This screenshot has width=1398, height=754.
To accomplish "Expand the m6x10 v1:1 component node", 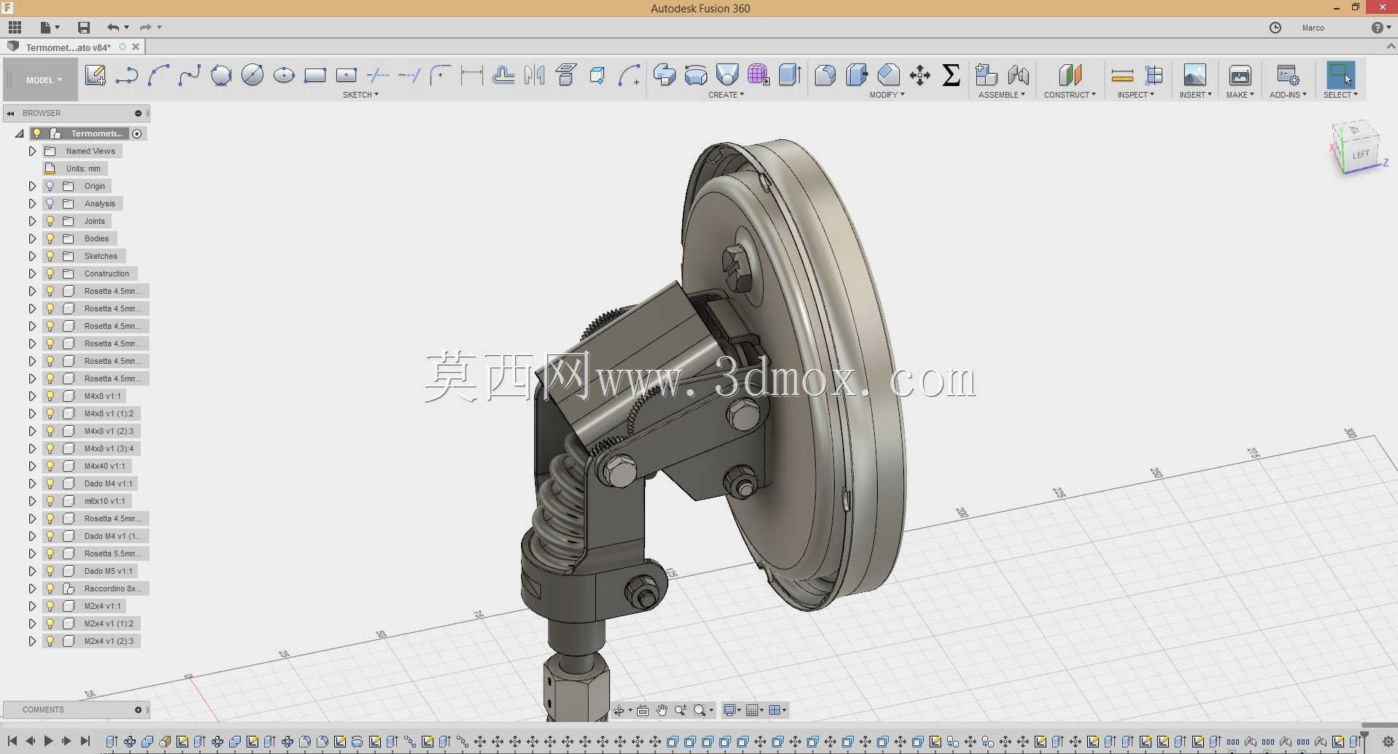I will pyautogui.click(x=32, y=501).
